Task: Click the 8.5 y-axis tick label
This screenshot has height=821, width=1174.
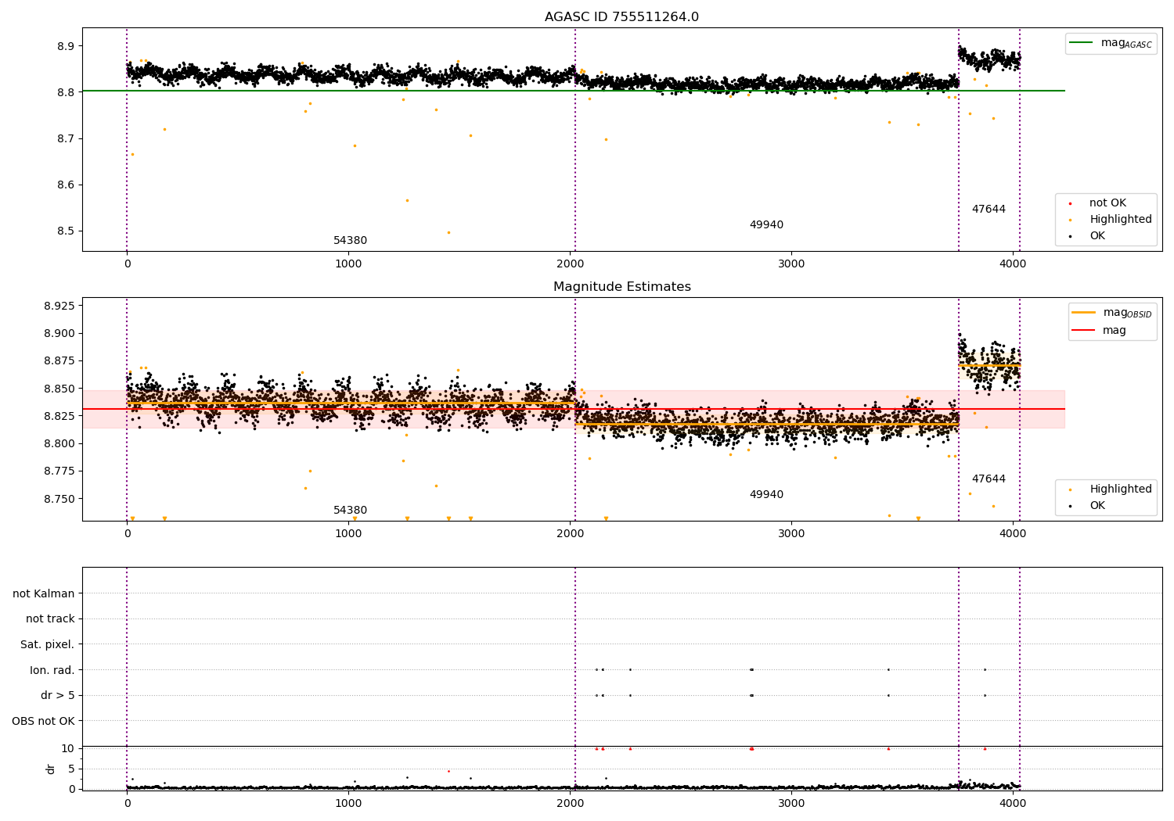Action: tap(66, 231)
